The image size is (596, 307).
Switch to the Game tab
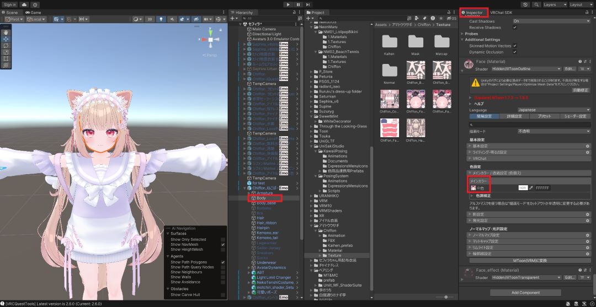tap(33, 13)
